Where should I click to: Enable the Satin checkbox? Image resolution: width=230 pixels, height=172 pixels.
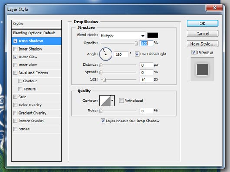(x=15, y=97)
